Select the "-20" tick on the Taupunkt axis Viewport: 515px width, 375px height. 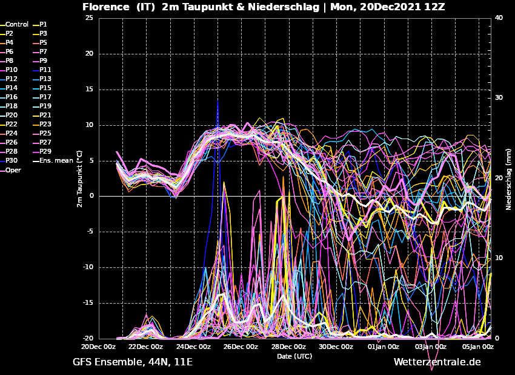pyautogui.click(x=88, y=339)
